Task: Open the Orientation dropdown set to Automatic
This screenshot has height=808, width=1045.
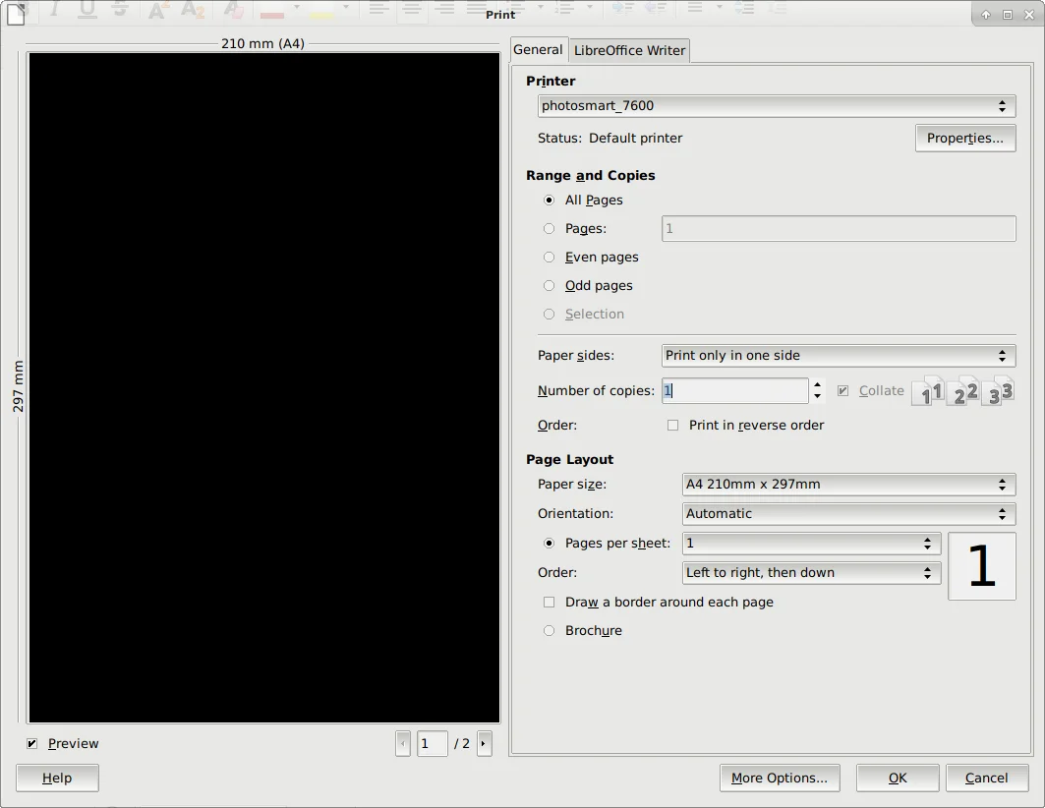Action: pos(848,513)
